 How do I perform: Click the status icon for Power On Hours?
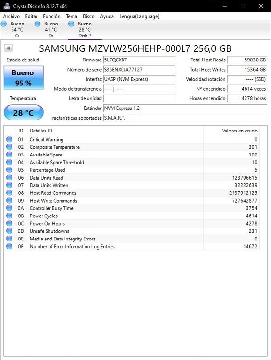[x=9, y=223]
